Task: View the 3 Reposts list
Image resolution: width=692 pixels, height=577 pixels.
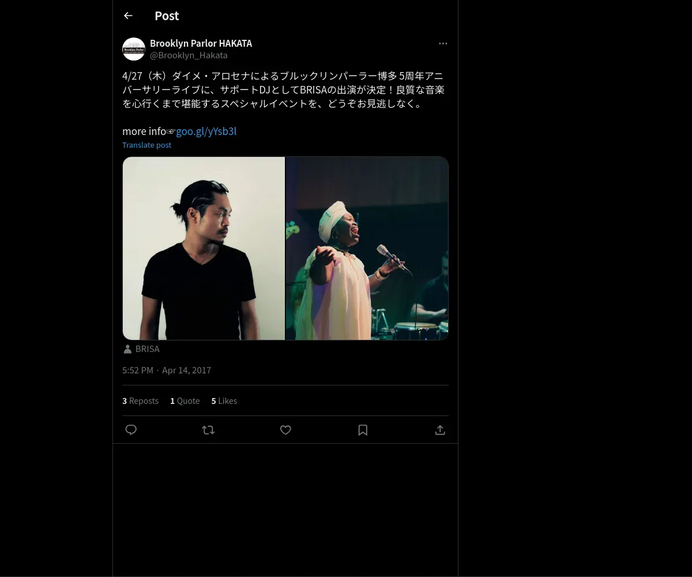Action: tap(140, 401)
